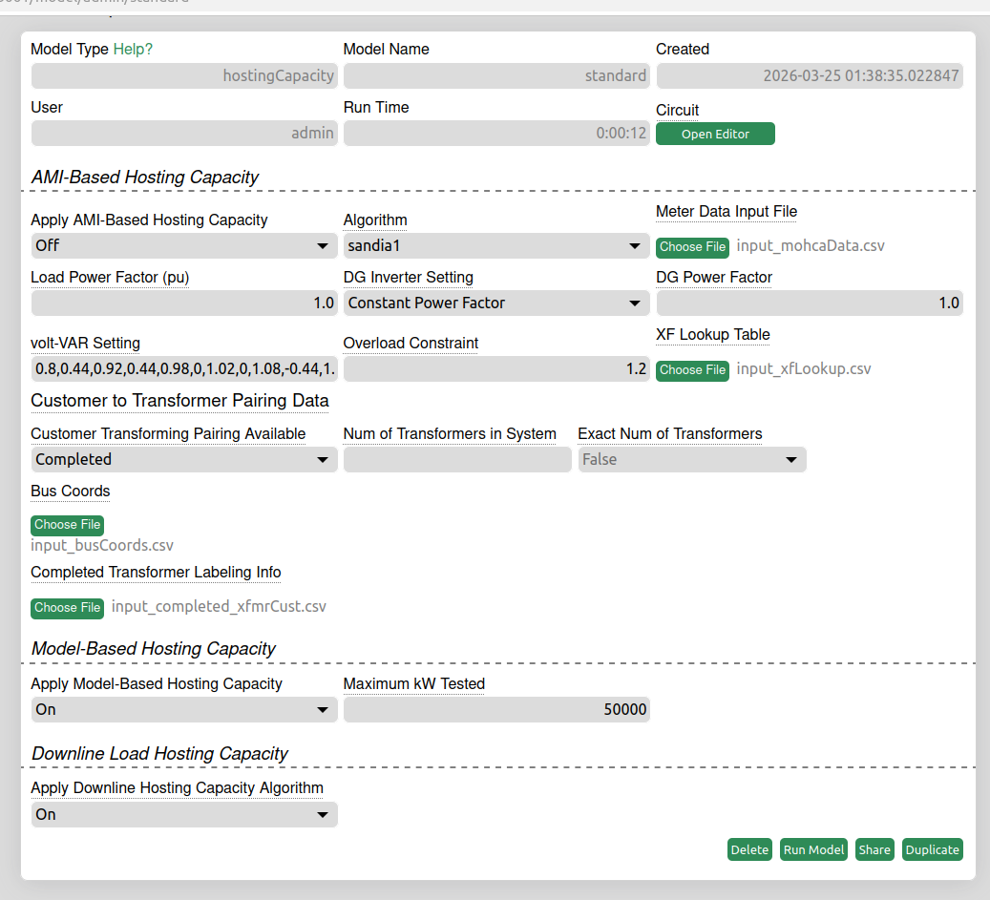Click the Downline Load Hosting Capacity heading
This screenshot has width=990, height=900.
(159, 754)
